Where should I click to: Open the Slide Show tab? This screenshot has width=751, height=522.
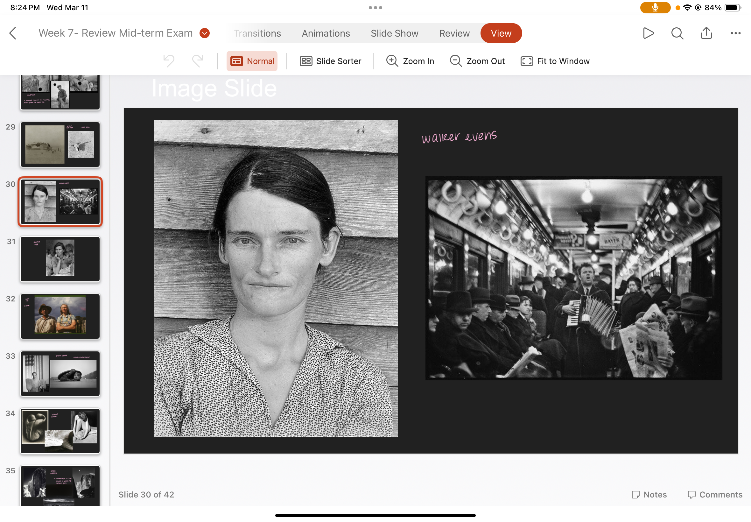pyautogui.click(x=394, y=33)
